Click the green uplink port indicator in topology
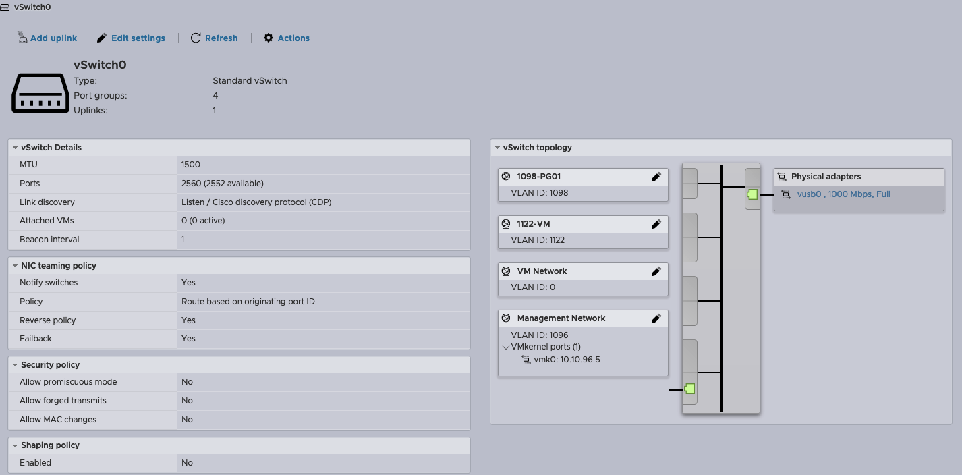The image size is (962, 475). click(x=751, y=194)
